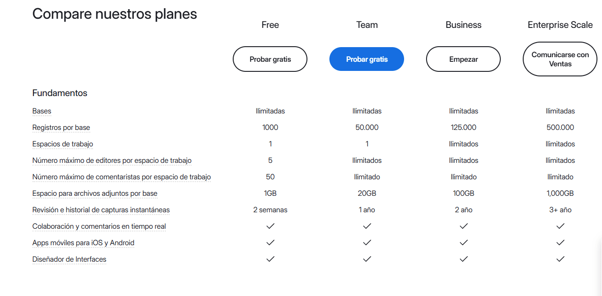Open 'Número máximo de editores por espacio de trabajo'

(x=111, y=160)
